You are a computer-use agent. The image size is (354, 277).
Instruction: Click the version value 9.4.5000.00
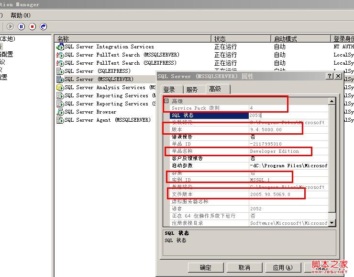[265, 130]
